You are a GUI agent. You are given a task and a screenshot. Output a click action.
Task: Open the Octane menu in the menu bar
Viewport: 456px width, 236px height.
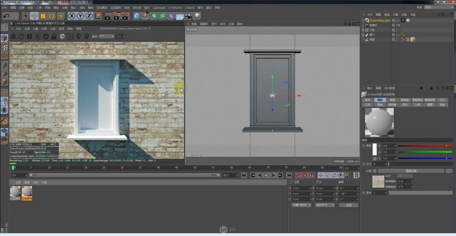tap(190, 7)
